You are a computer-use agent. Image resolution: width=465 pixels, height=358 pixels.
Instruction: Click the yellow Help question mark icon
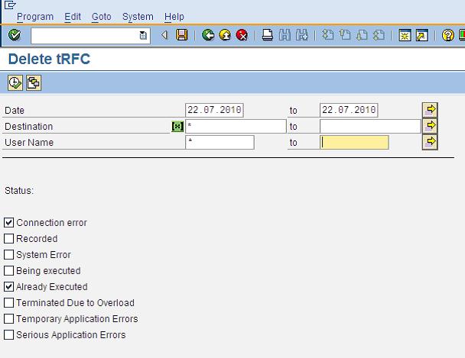(448, 35)
